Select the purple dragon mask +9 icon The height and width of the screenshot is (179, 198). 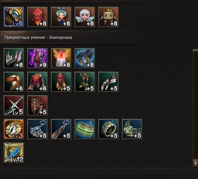point(37,58)
